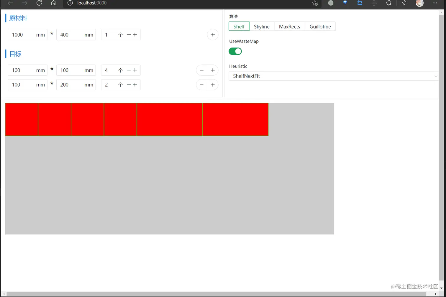Open the favorites list

405,3
